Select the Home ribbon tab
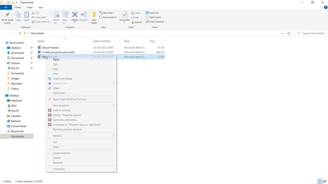Screen dimensions: 328x184 click(x=18, y=7)
